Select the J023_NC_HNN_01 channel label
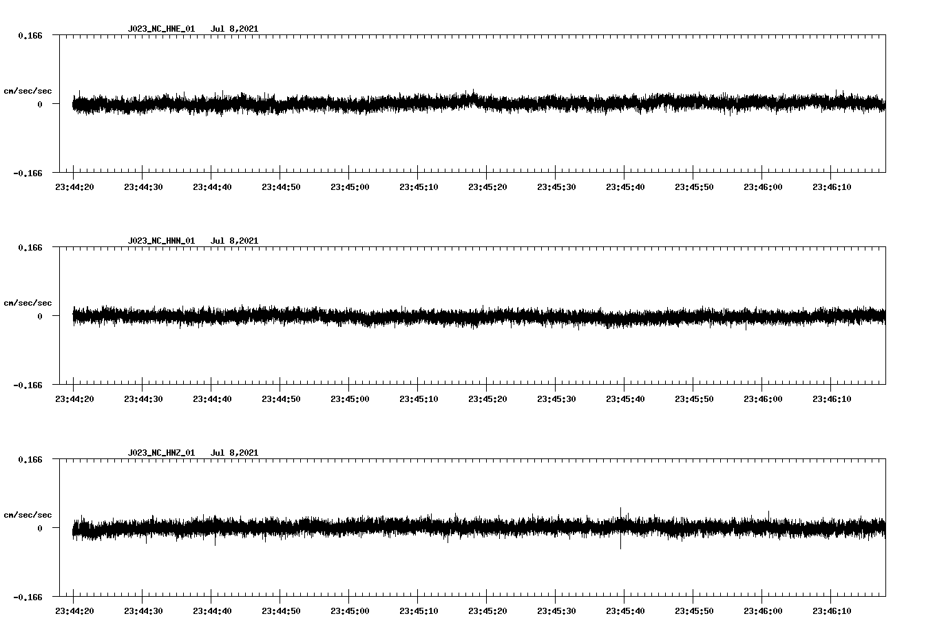The image size is (935, 636). tap(160, 241)
